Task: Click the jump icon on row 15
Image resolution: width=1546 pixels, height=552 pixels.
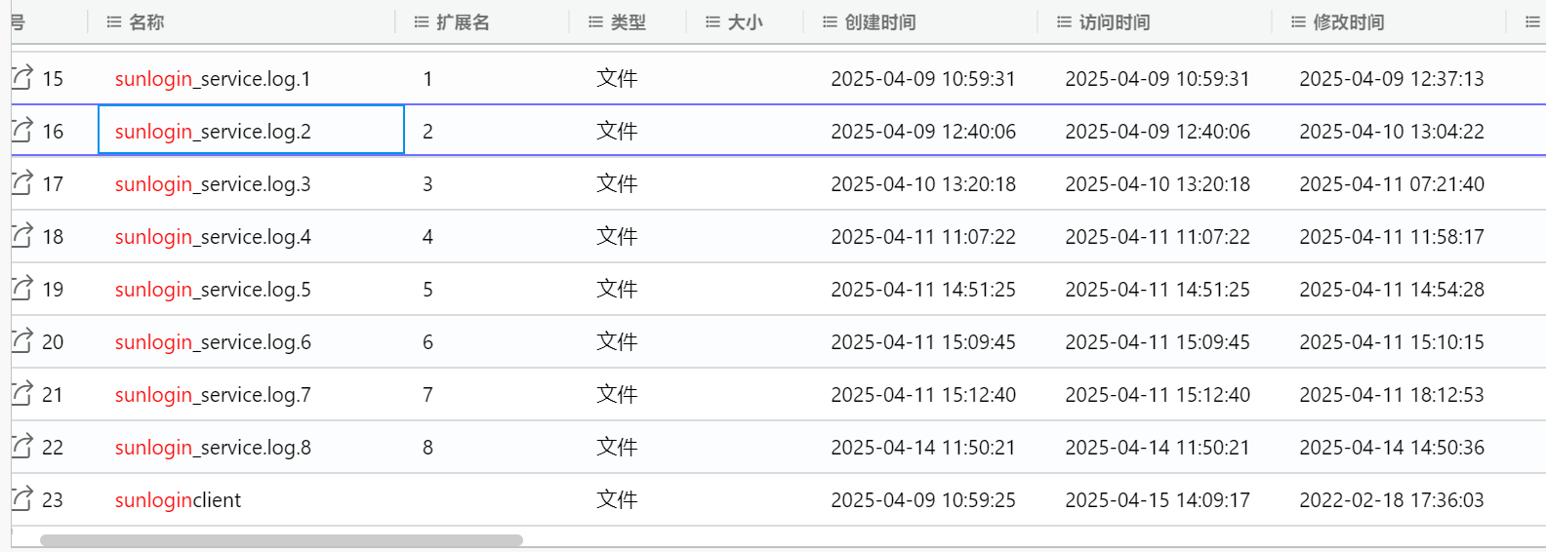Action: pos(21,77)
